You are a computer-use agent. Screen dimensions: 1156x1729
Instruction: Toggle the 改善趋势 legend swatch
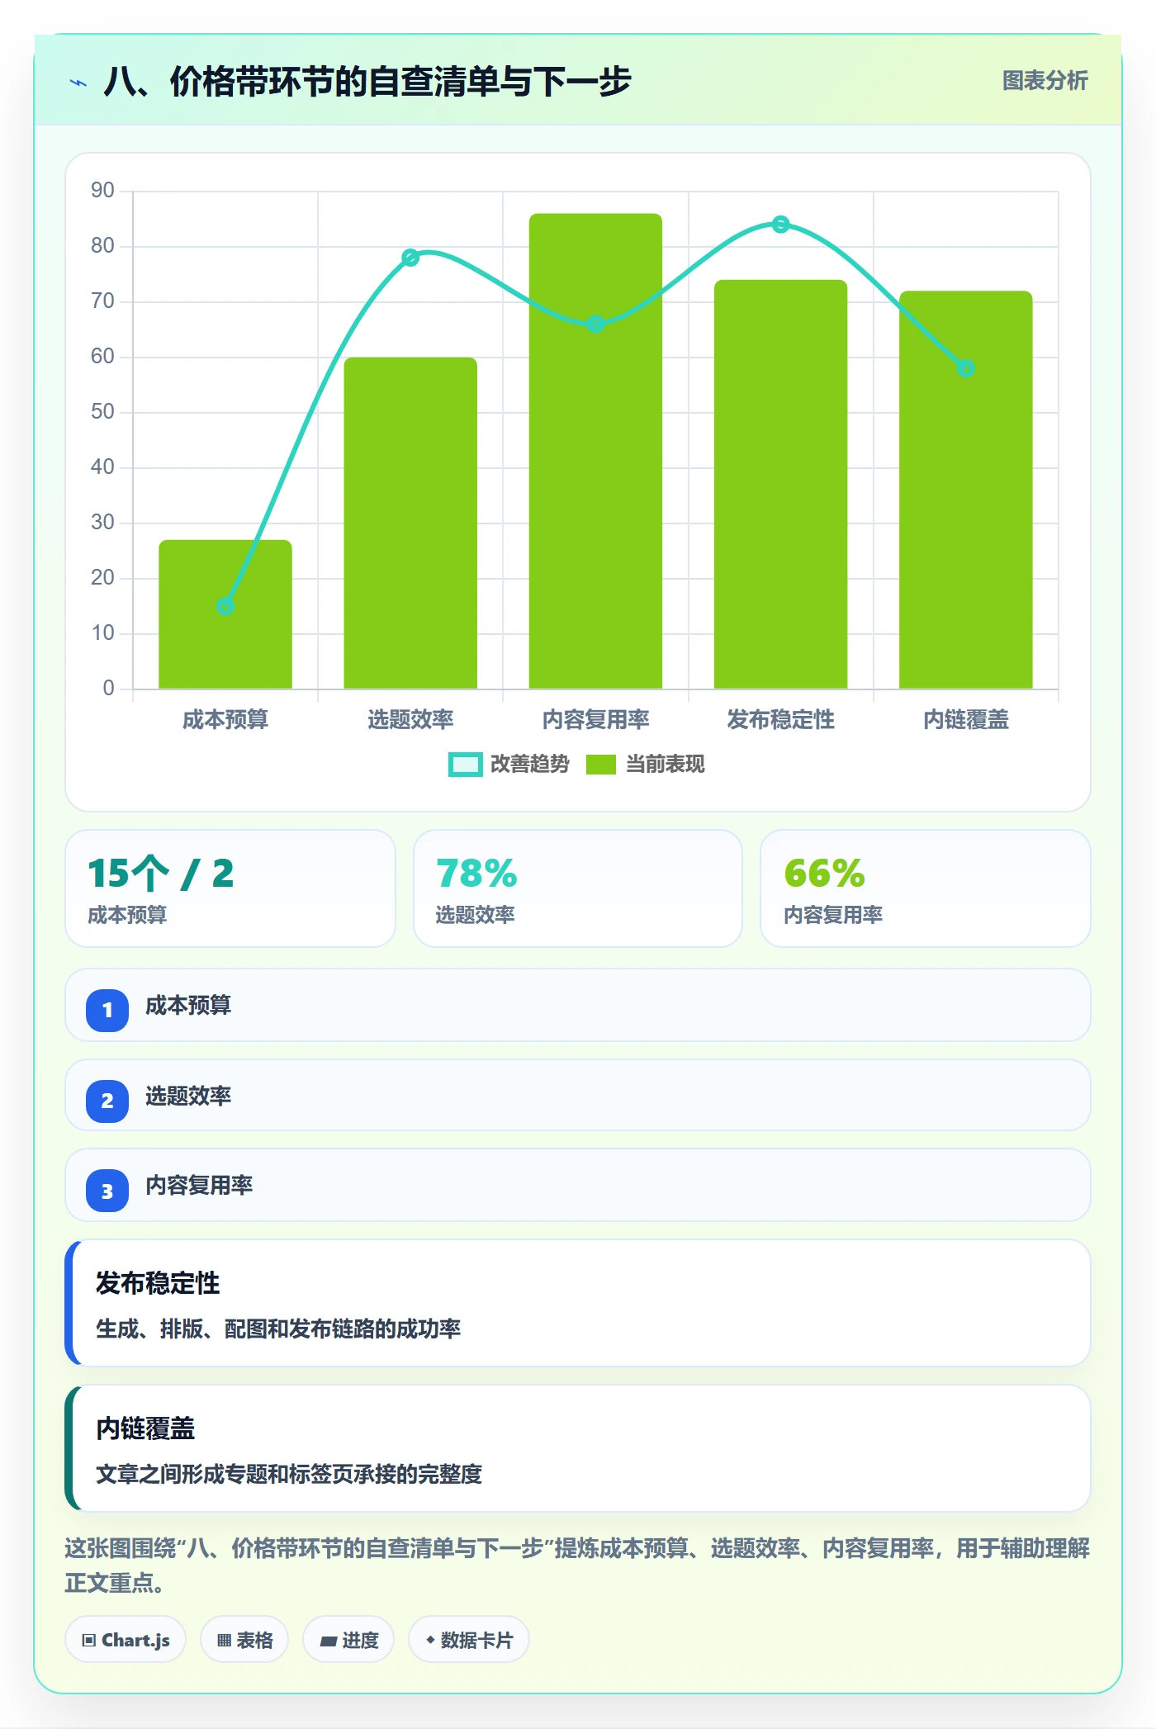[465, 765]
